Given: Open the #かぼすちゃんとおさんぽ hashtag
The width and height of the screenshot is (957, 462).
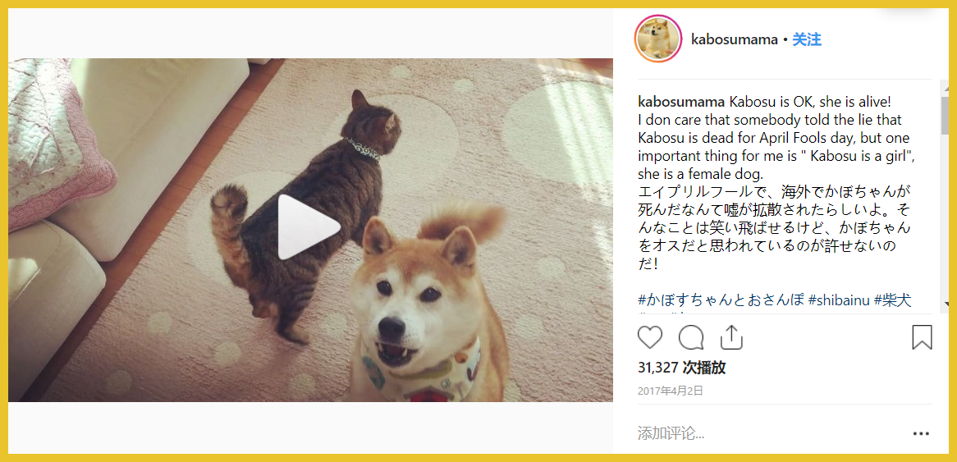Looking at the screenshot, I should coord(720,300).
